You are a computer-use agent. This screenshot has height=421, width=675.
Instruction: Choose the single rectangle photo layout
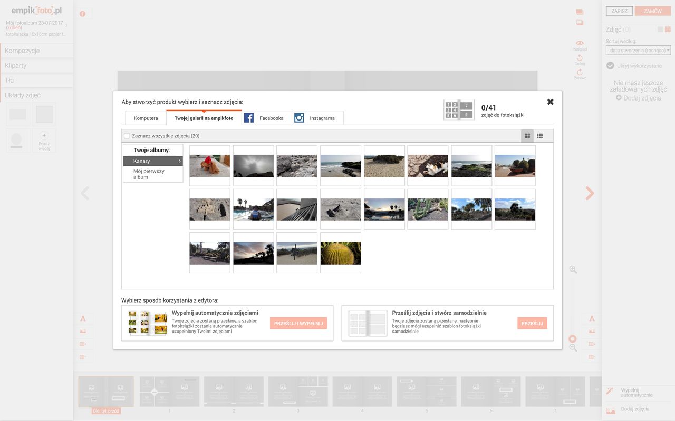click(x=18, y=114)
